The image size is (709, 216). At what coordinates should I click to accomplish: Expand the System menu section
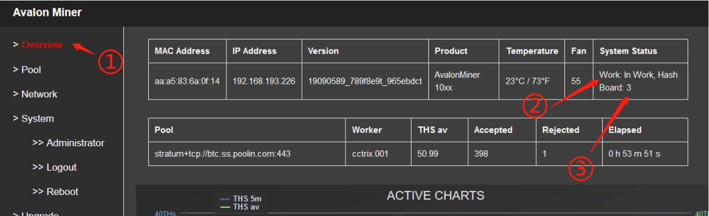tap(37, 118)
